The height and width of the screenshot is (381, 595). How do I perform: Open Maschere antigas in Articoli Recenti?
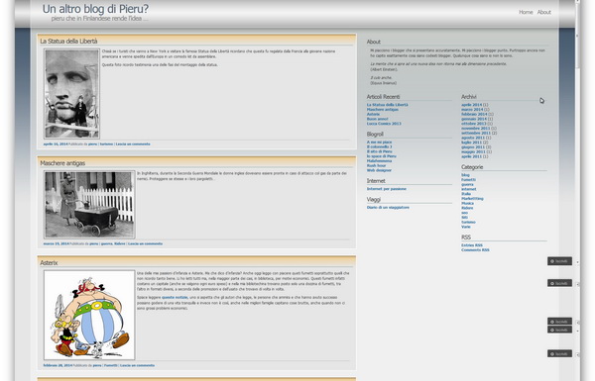coord(382,110)
